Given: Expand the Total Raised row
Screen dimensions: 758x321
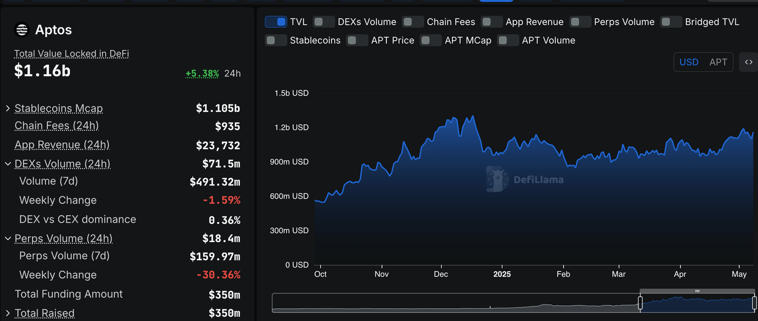Looking at the screenshot, I should point(8,313).
